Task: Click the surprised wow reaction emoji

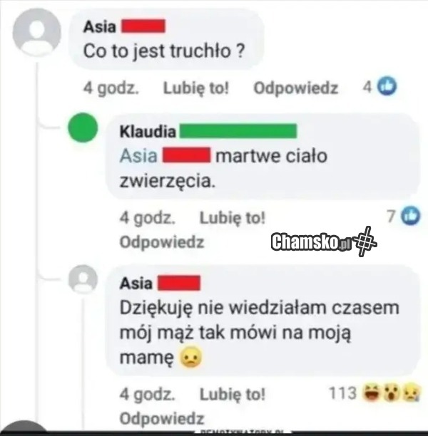Action: pyautogui.click(x=391, y=393)
